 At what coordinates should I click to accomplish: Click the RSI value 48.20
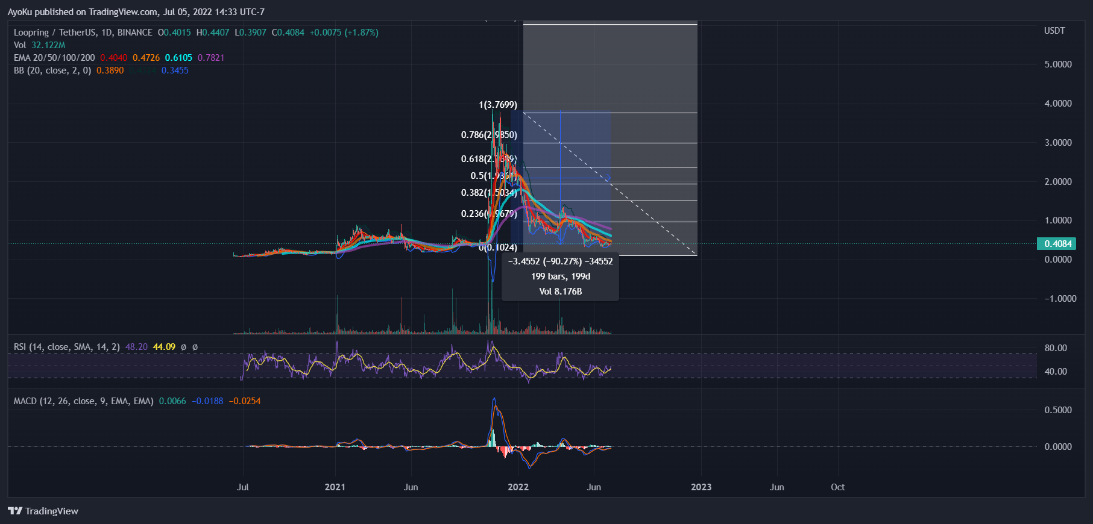(x=136, y=347)
